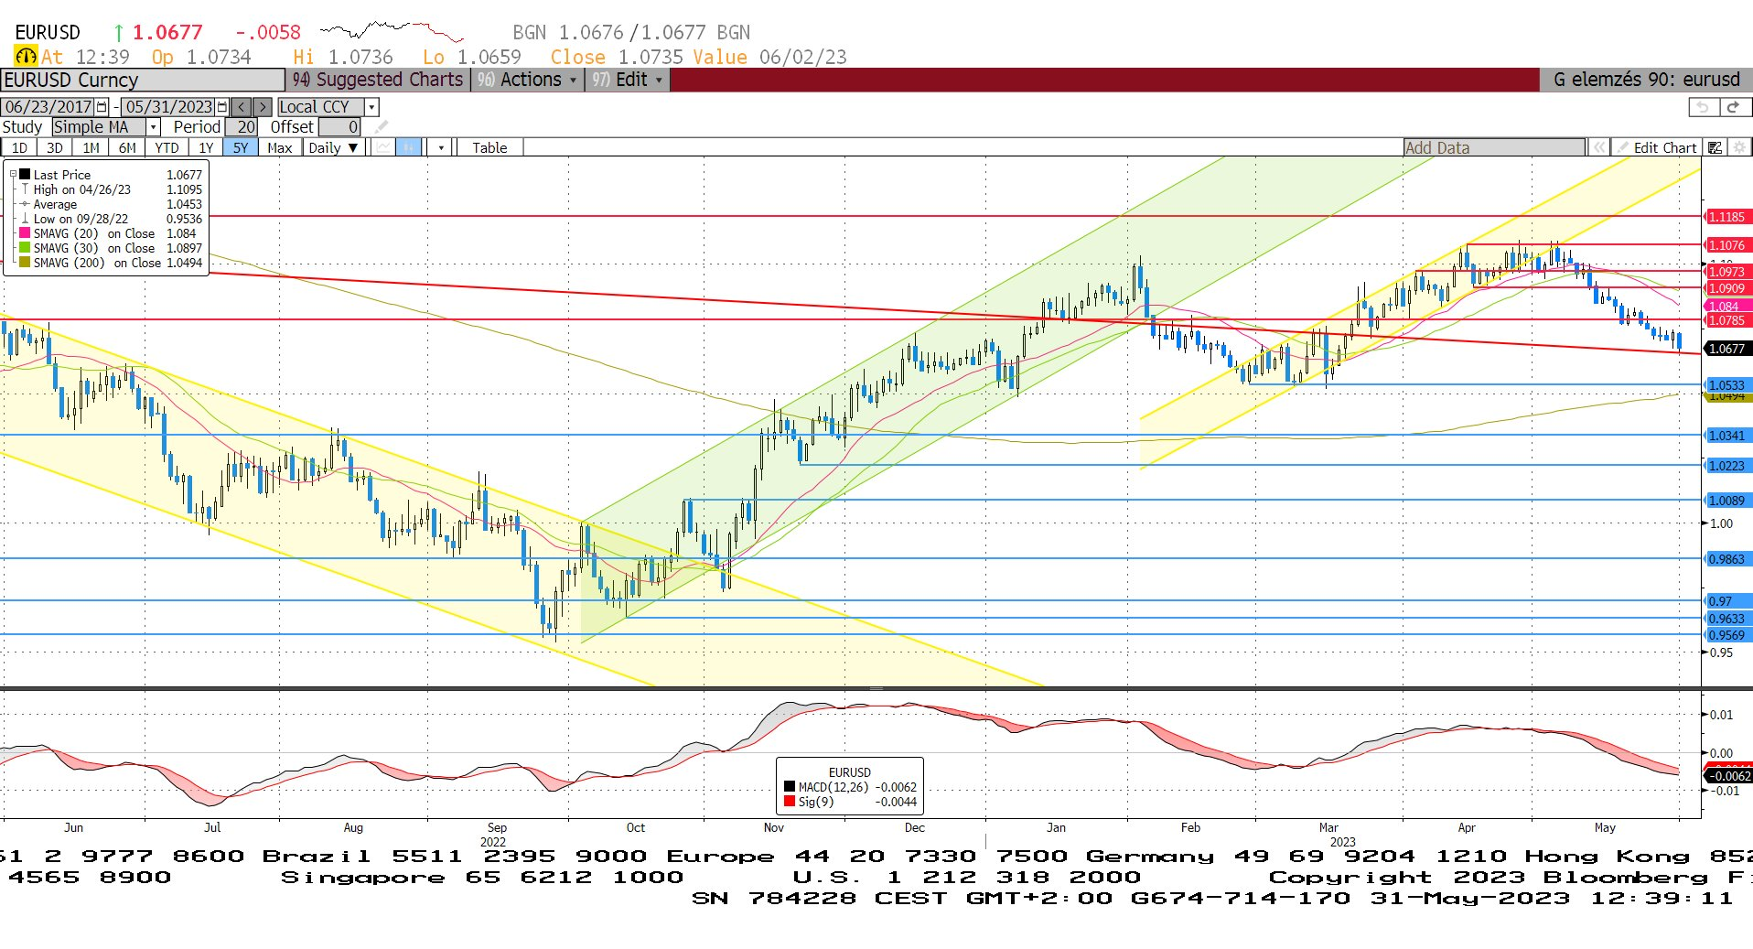
Task: Click the 1.1185 red price level tag
Action: pos(1727,217)
